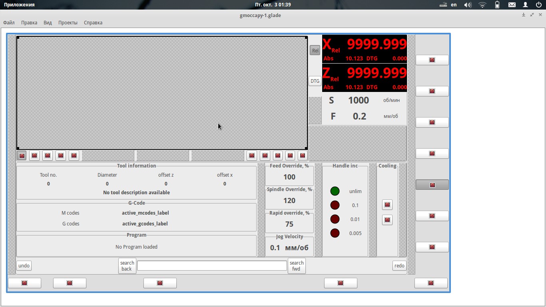Open the Справка menu
This screenshot has width=546, height=307.
(93, 23)
